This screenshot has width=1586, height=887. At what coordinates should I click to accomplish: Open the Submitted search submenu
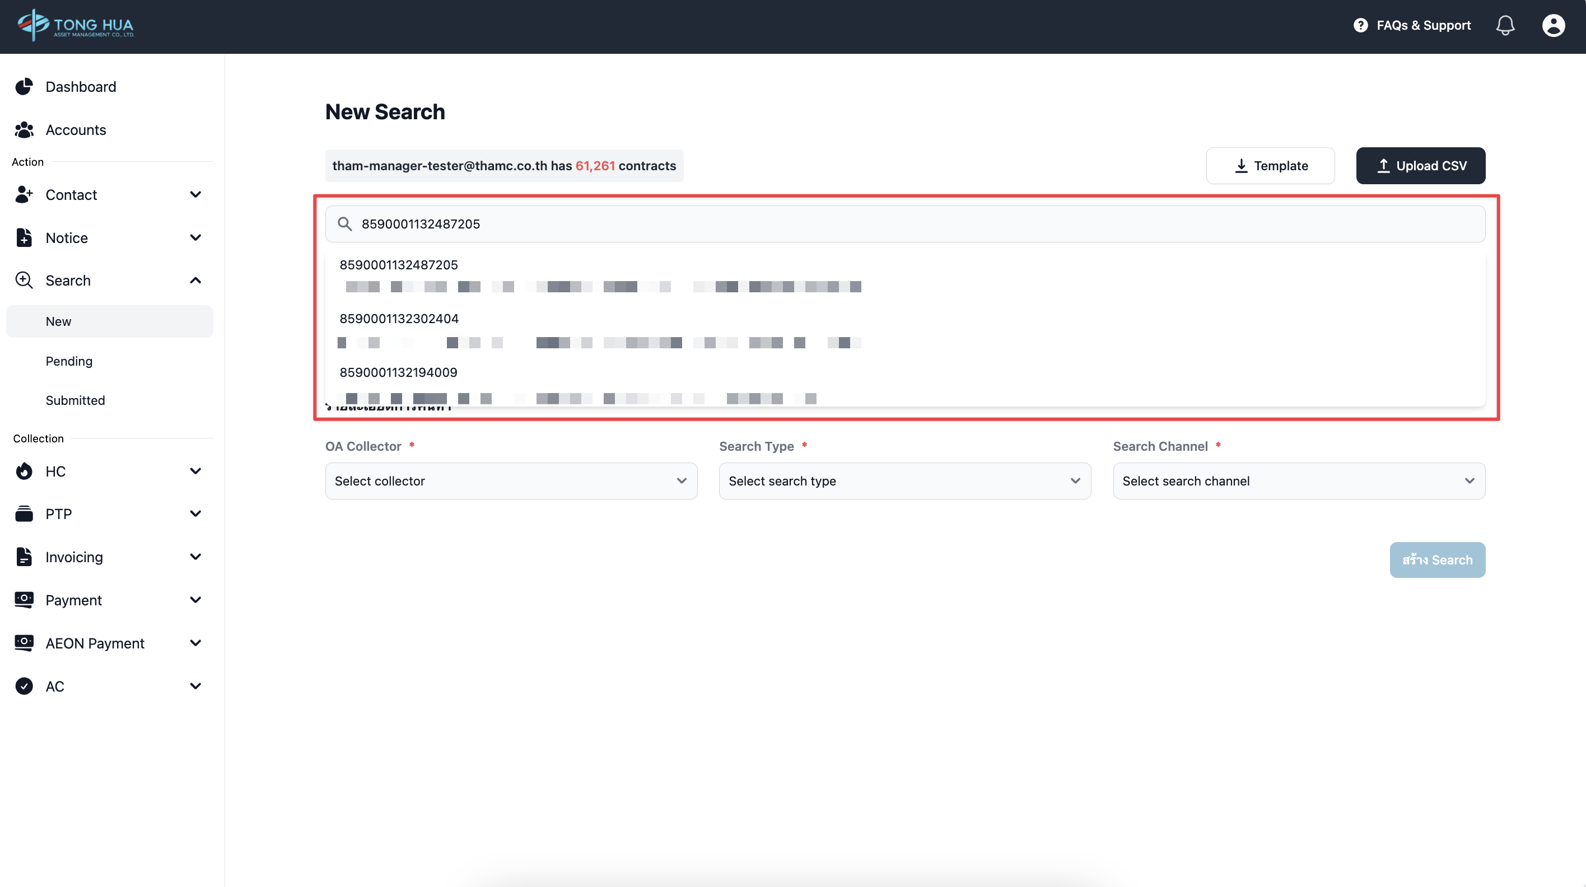[75, 401]
